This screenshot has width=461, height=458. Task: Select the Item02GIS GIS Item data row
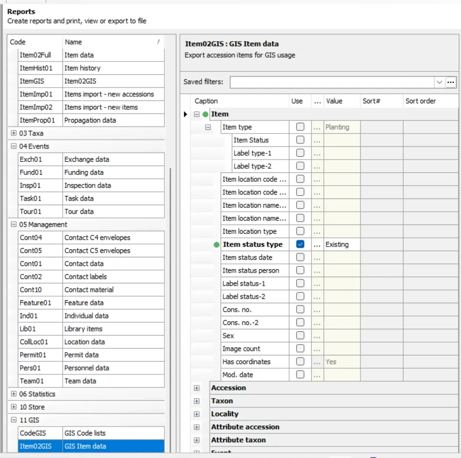91,446
